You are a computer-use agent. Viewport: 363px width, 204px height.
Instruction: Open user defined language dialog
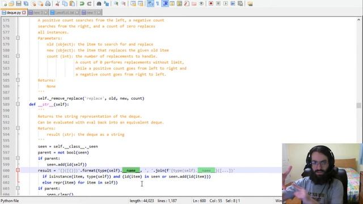point(172,3)
